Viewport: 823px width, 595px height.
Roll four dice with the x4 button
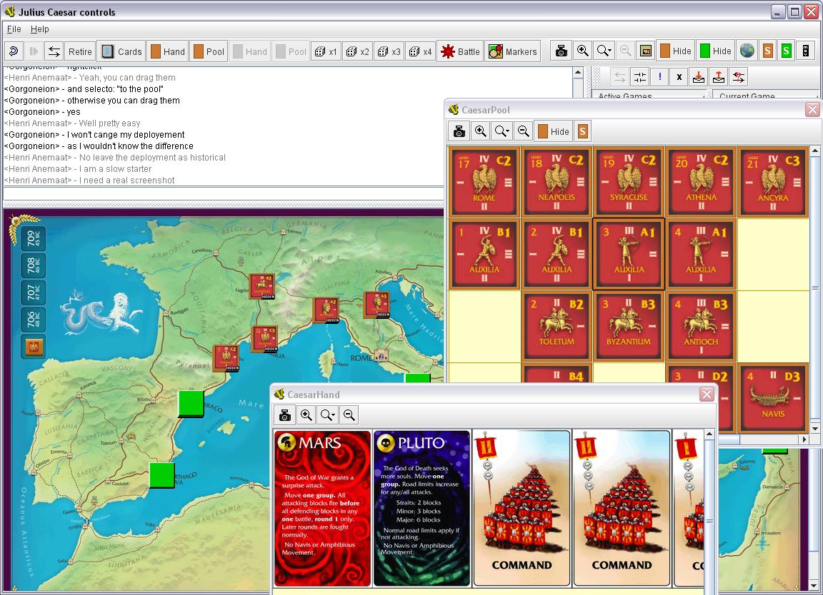point(421,51)
